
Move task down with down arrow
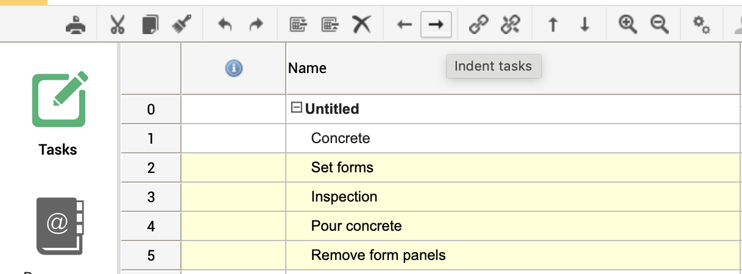point(585,24)
